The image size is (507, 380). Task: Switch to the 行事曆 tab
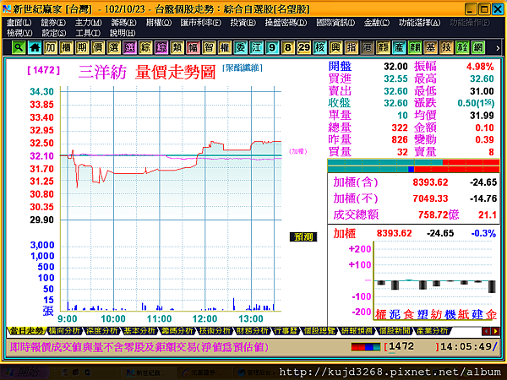click(x=286, y=330)
